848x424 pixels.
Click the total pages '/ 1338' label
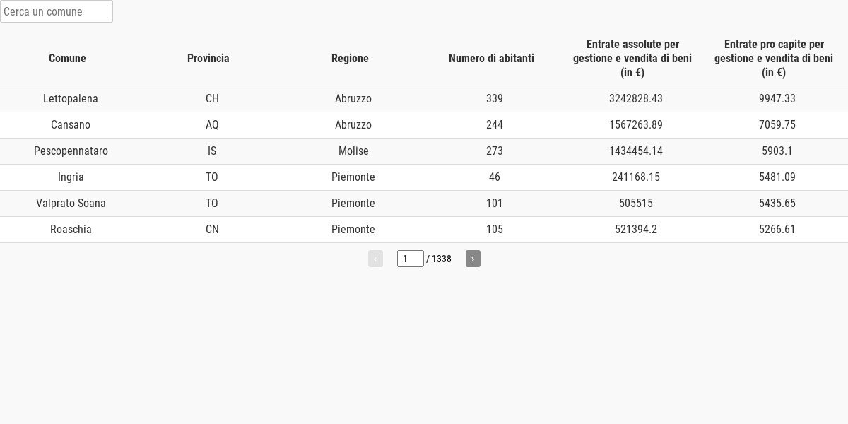(440, 259)
